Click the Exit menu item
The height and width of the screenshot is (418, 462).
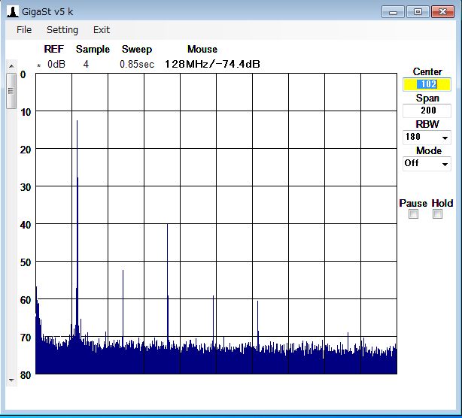(x=102, y=30)
